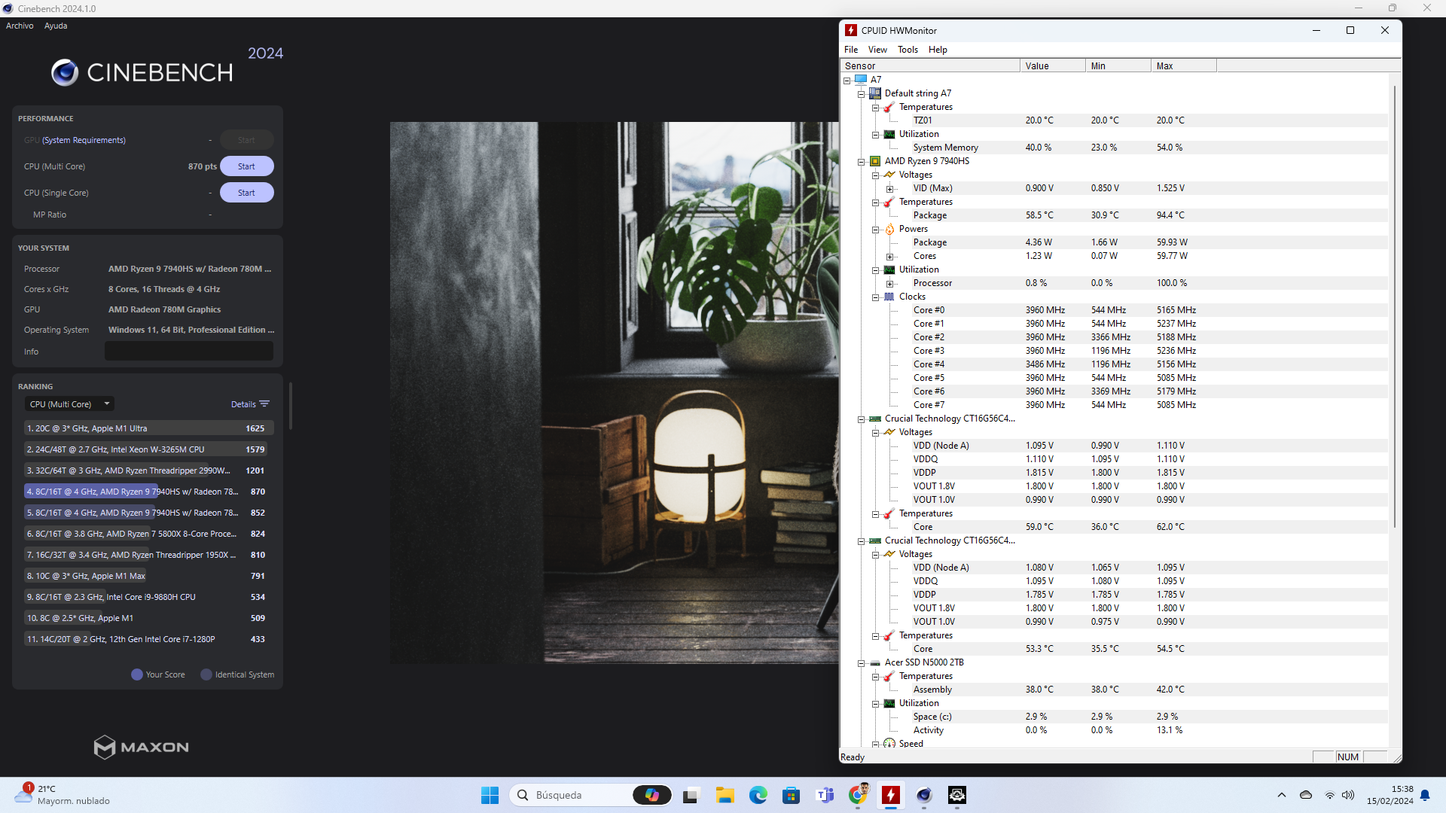Screen dimensions: 1446x813
Task: Click the Default string A7 motherboard icon
Action: (875, 93)
